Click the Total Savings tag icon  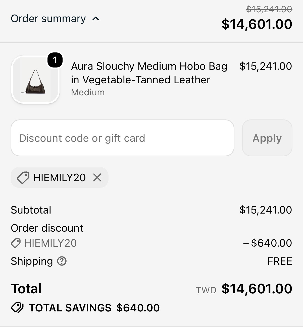tap(17, 308)
